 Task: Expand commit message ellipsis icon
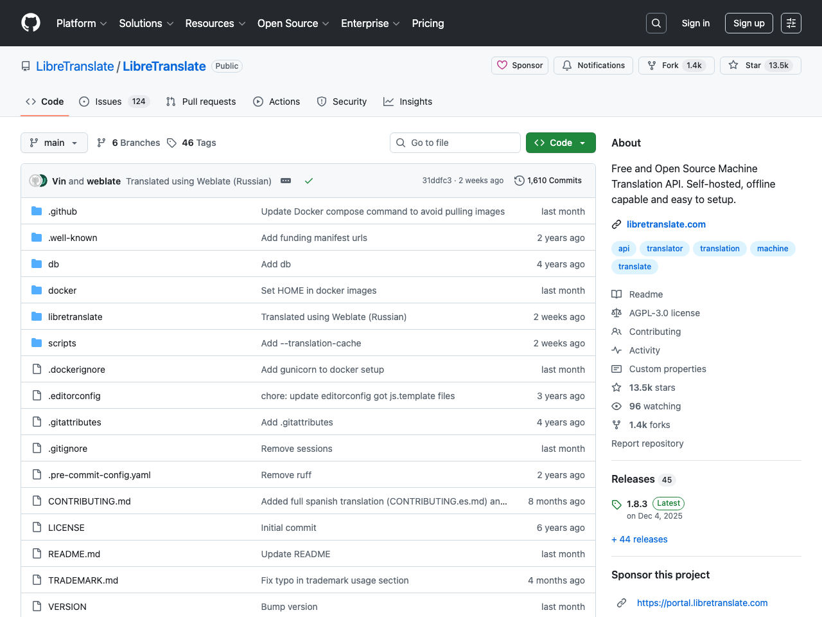pyautogui.click(x=286, y=181)
